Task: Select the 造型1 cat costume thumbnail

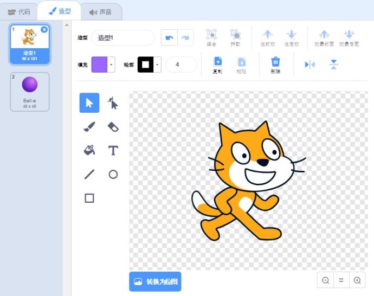Action: pyautogui.click(x=30, y=44)
